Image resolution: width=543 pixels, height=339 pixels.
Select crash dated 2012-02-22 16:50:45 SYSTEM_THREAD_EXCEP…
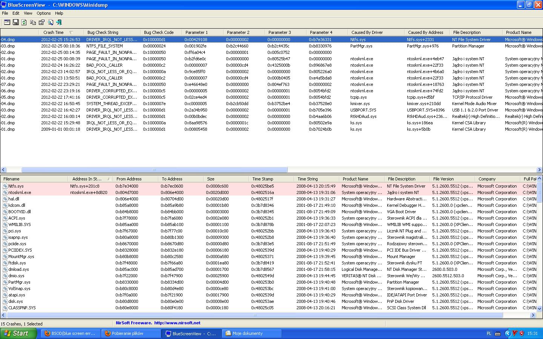[271, 104]
